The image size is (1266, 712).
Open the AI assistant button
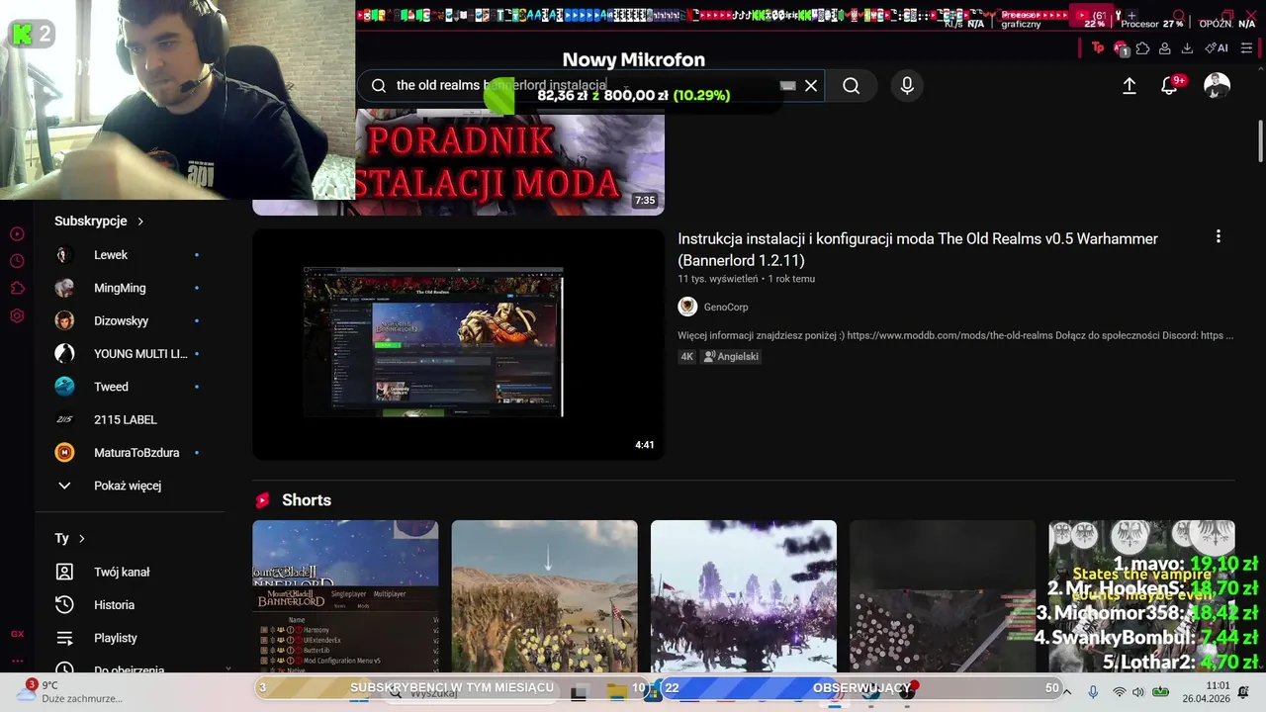[1217, 47]
